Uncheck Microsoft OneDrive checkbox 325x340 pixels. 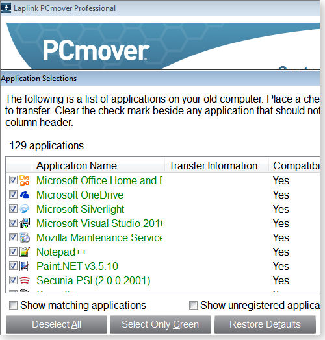tap(13, 194)
